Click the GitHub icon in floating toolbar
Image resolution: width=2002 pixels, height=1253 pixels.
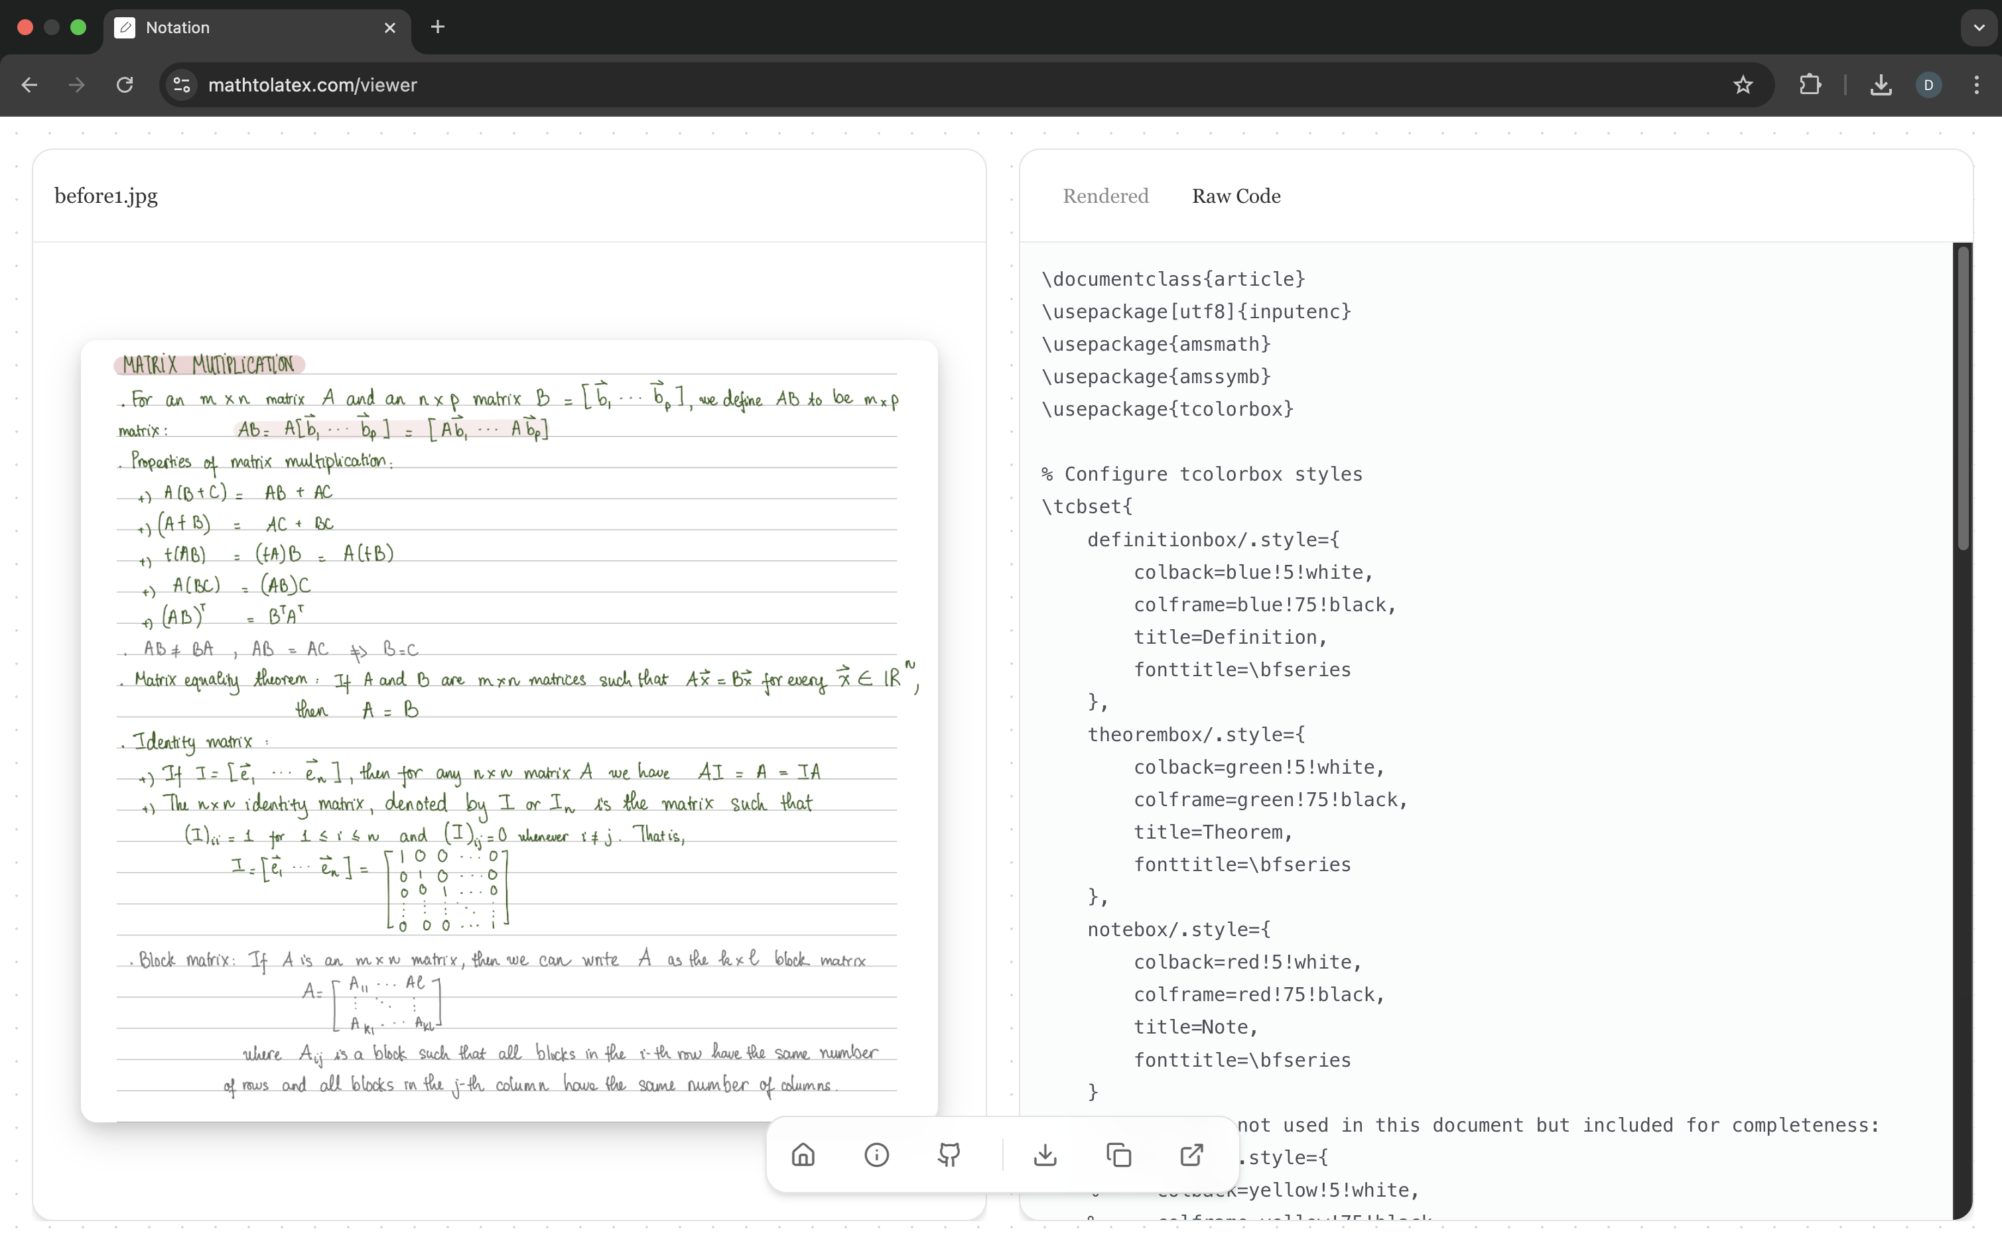click(949, 1154)
